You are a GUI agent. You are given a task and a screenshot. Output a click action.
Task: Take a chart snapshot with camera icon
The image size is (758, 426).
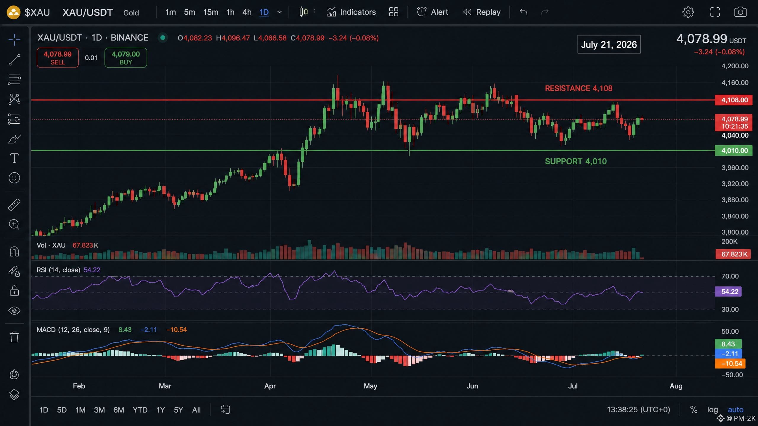(x=740, y=12)
